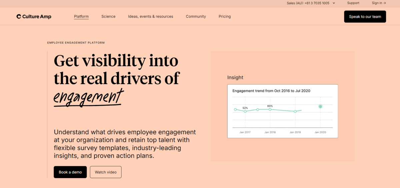Click the data point above Jan 2019
400x188 pixels.
[295, 111]
